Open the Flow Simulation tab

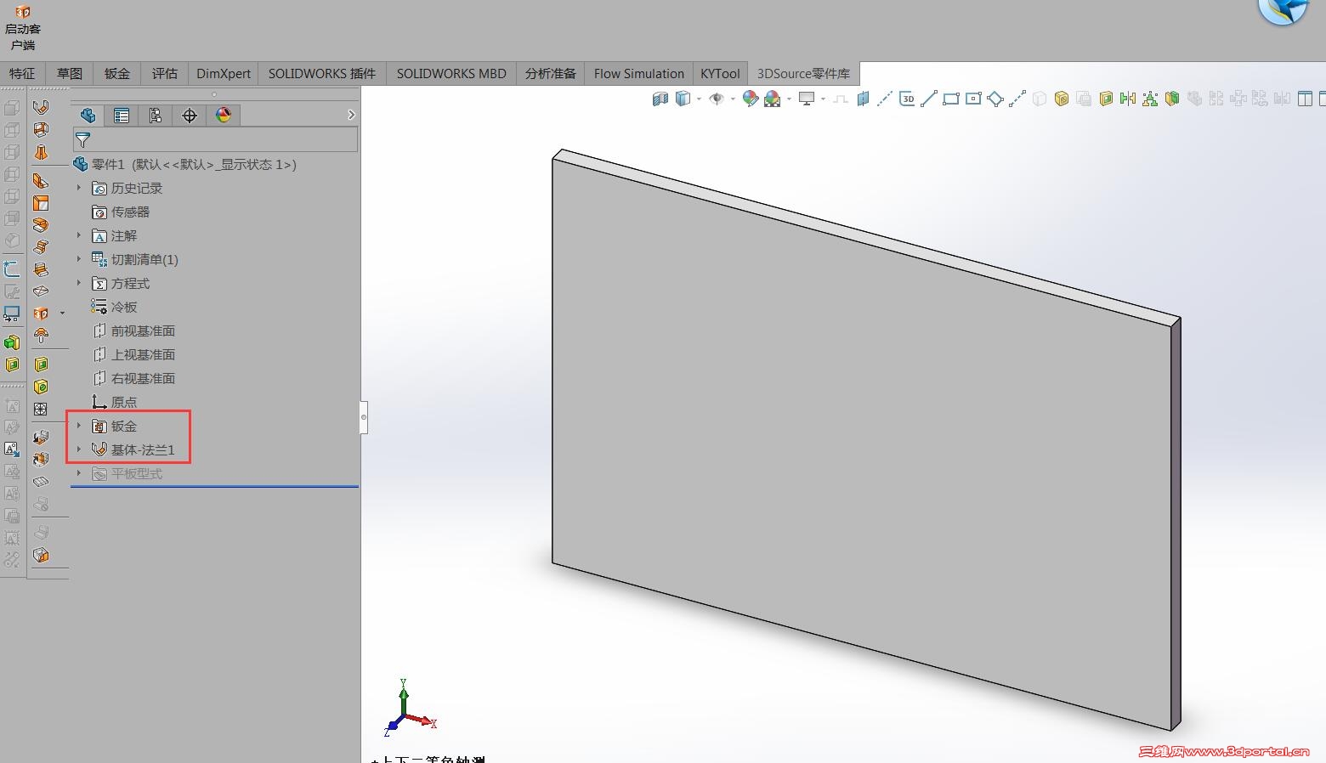tap(639, 73)
